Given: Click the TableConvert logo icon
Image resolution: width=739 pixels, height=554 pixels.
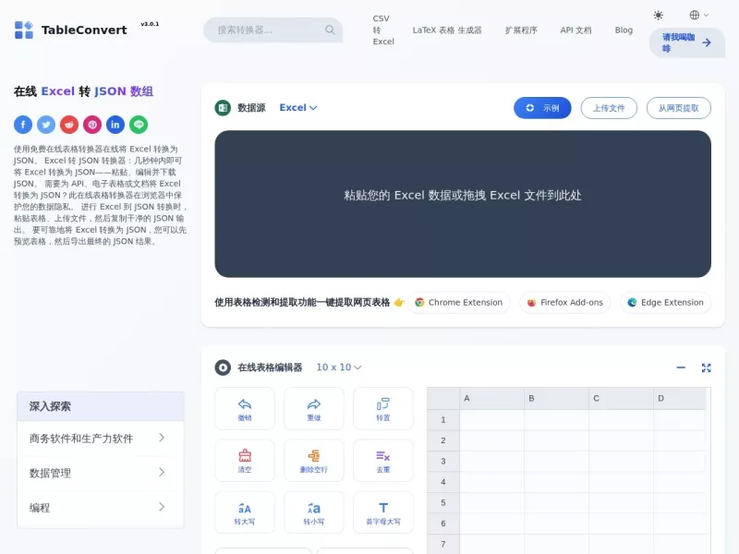Looking at the screenshot, I should (x=24, y=30).
